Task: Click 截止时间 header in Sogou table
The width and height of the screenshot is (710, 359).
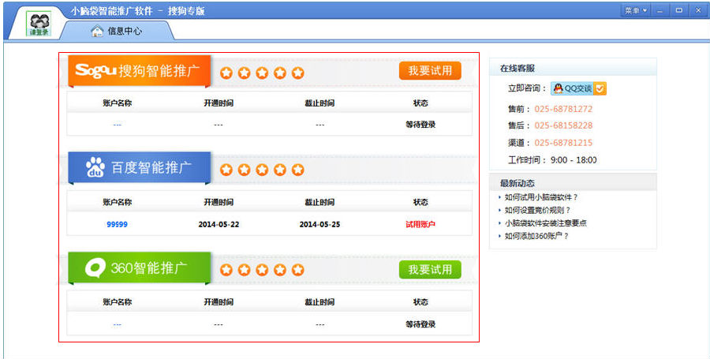Action: pos(319,103)
